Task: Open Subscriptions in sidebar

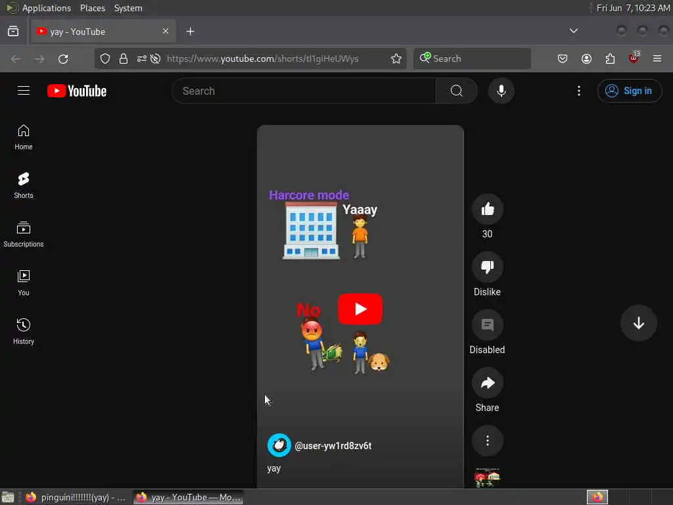Action: (24, 235)
